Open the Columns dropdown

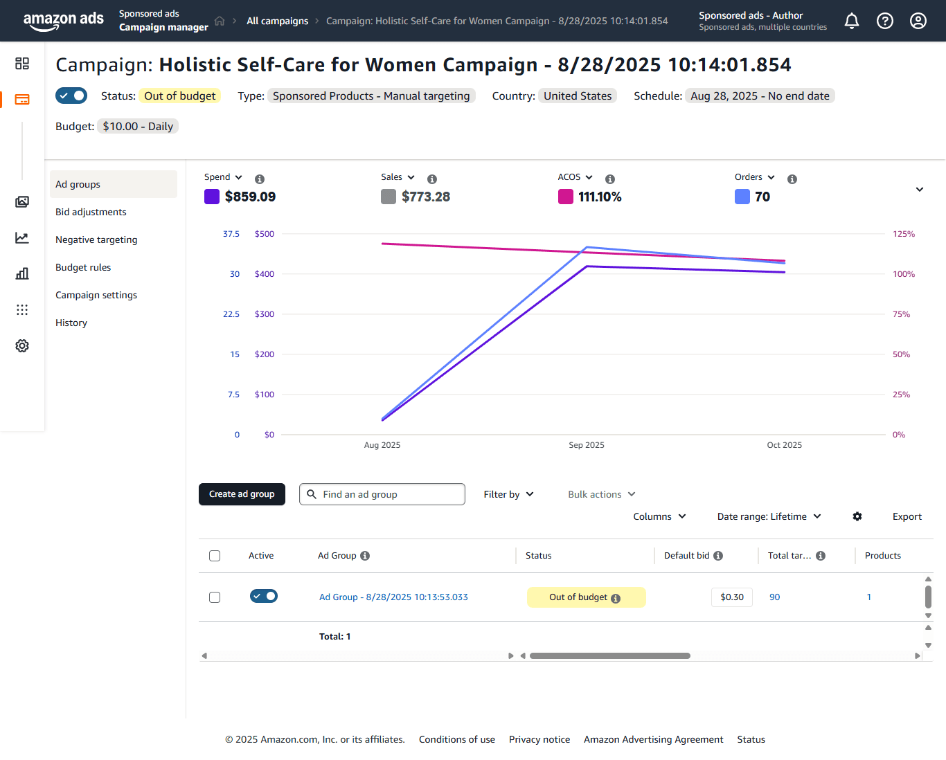pos(660,516)
